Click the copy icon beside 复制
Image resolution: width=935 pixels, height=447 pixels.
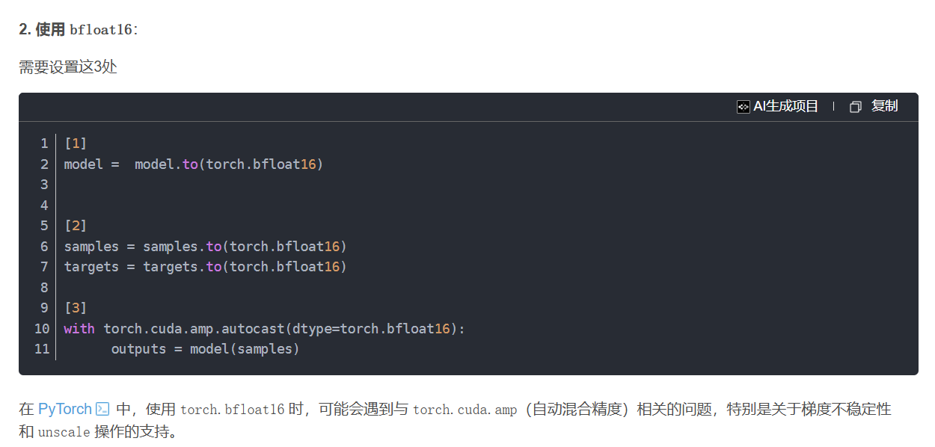(856, 107)
